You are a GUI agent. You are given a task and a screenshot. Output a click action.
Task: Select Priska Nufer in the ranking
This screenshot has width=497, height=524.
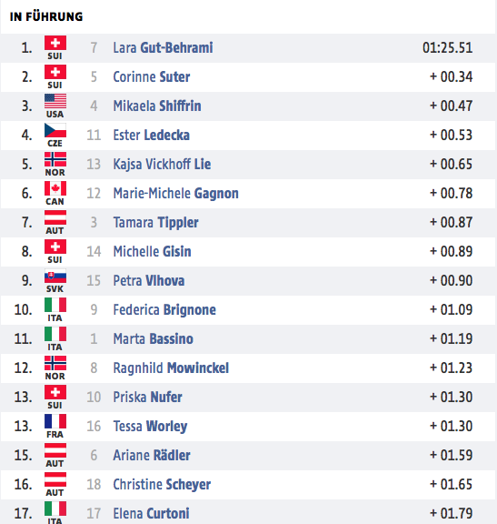(147, 397)
